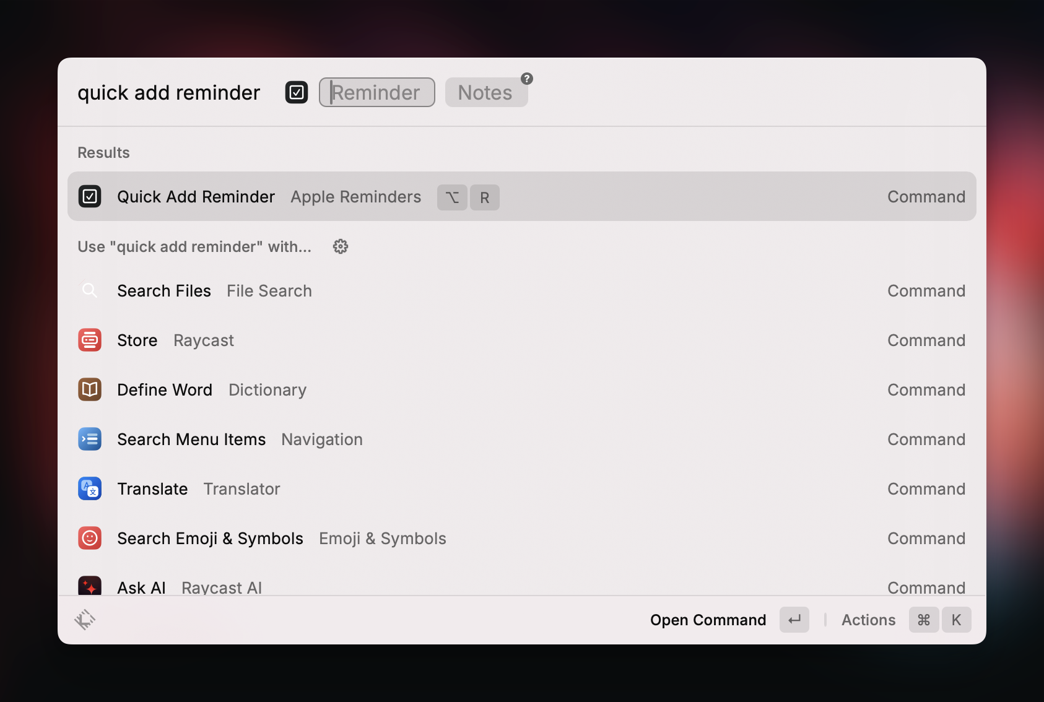Switch to the Notes argument
This screenshot has height=702, width=1044.
pos(485,92)
